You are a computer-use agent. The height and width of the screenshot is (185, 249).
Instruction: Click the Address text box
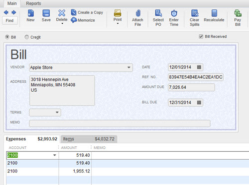[x=62, y=90]
